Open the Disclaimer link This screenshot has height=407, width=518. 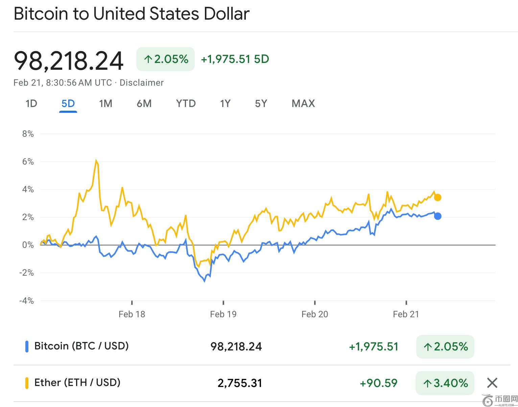coord(142,83)
